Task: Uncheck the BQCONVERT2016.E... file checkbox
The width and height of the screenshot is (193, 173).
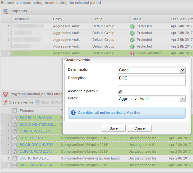Action: coord(15,125)
